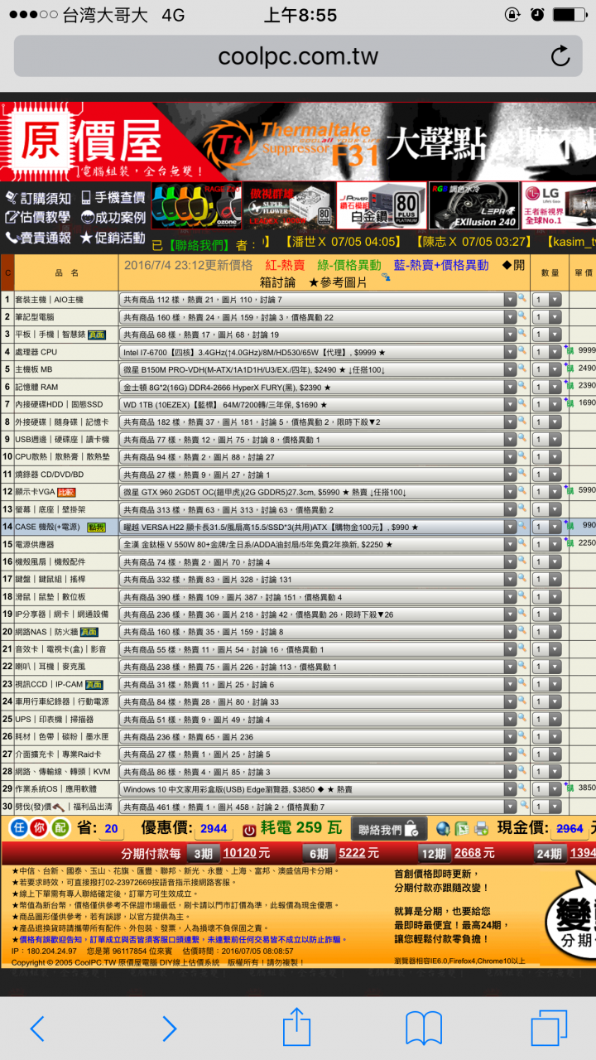Click the globe icon near 現金價
The image size is (596, 1060).
[x=444, y=829]
